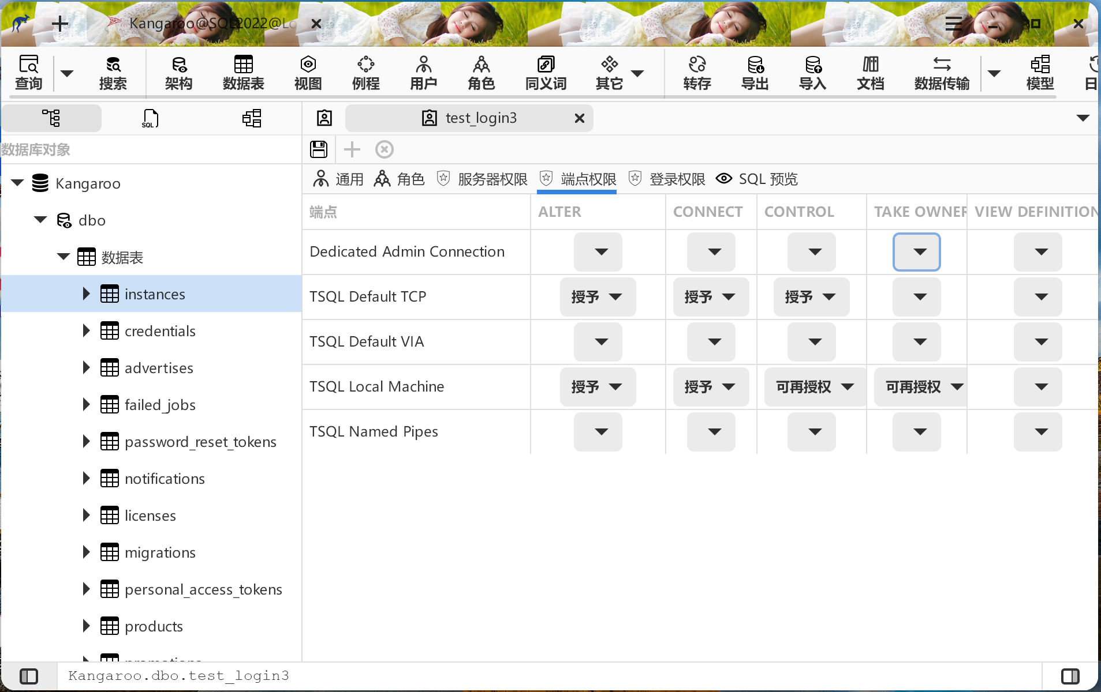Open new connection tab with plus
Screen dimensions: 1101x692
60,24
